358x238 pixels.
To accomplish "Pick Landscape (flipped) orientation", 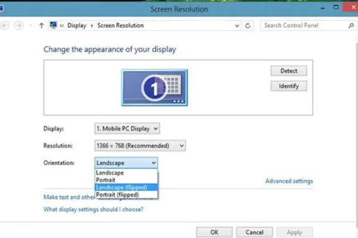I will (x=121, y=188).
